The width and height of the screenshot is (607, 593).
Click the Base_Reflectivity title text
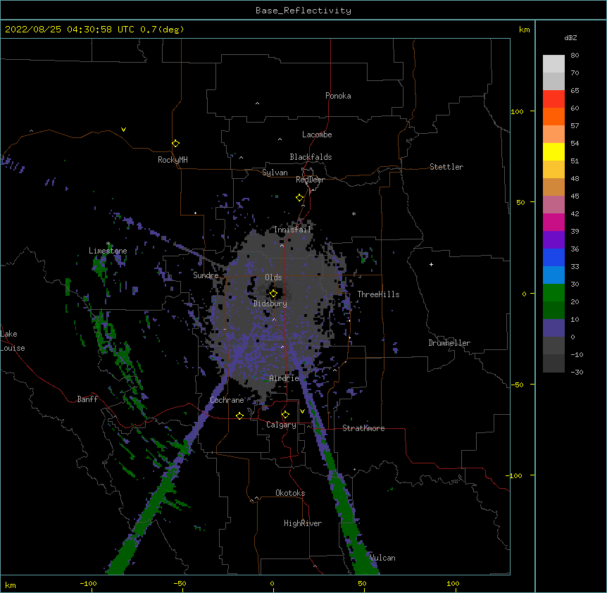point(303,11)
